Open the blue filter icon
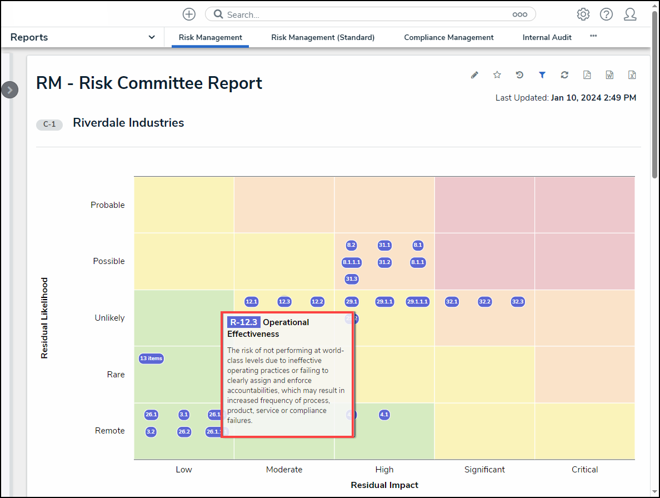 coord(542,75)
